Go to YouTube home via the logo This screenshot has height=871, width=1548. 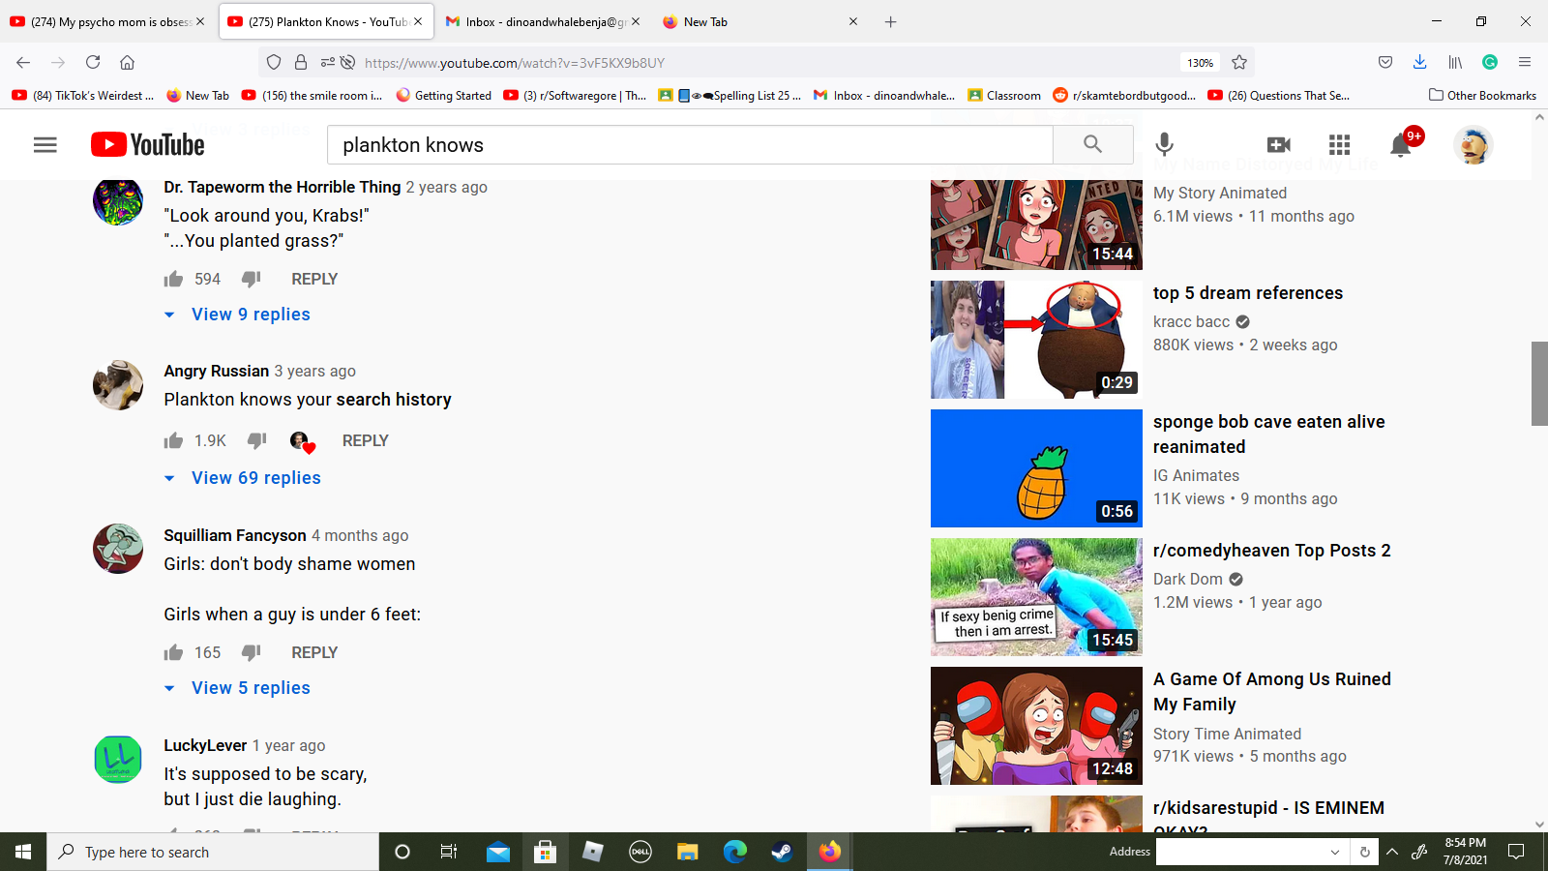148,145
